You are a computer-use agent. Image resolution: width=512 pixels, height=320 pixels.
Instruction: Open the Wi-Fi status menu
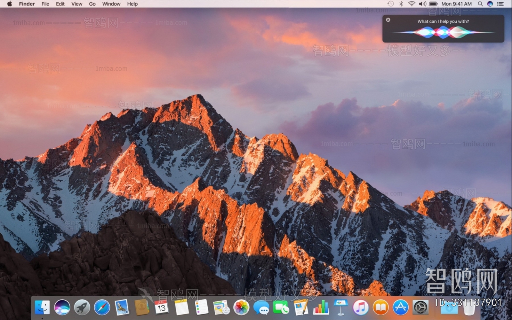(412, 4)
